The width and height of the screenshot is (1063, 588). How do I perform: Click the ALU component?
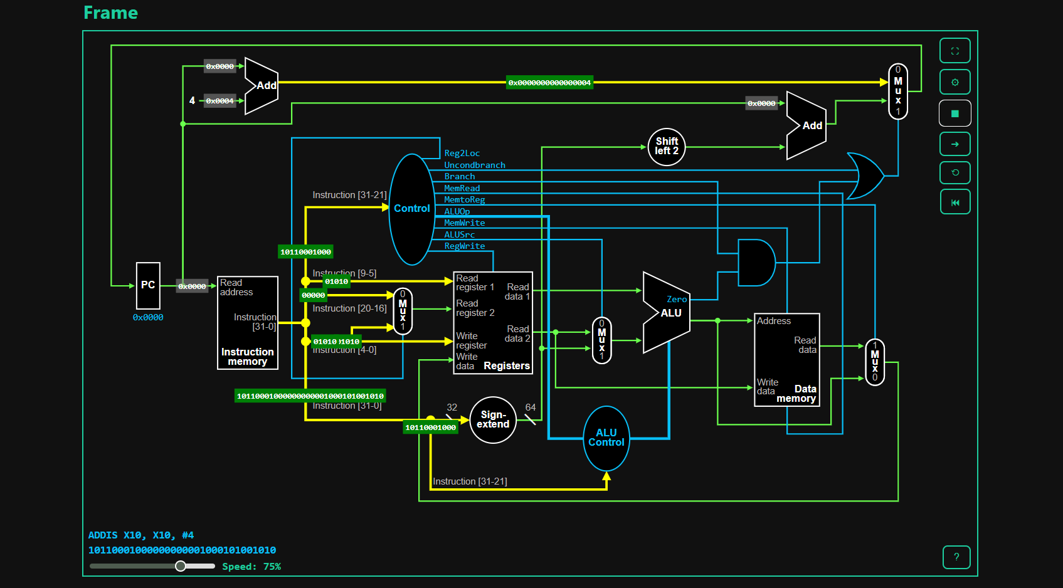click(x=667, y=312)
